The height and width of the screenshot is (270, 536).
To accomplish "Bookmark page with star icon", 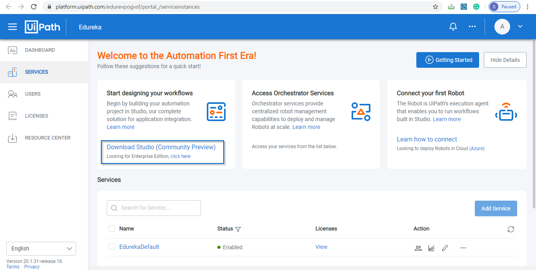I will 436,7.
